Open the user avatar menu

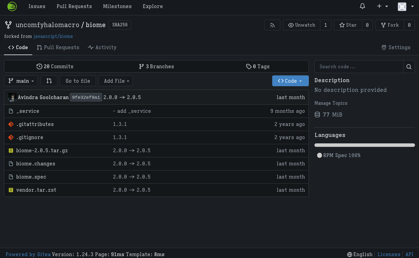click(406, 6)
